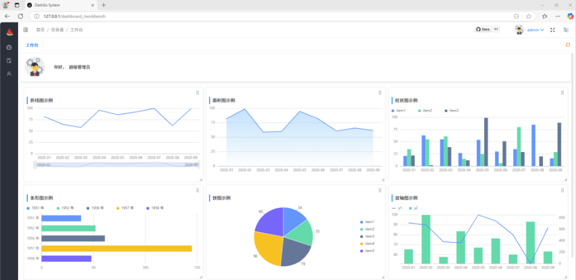Toggle 1952 年 legend in bar chart
The image size is (576, 280).
(66, 208)
